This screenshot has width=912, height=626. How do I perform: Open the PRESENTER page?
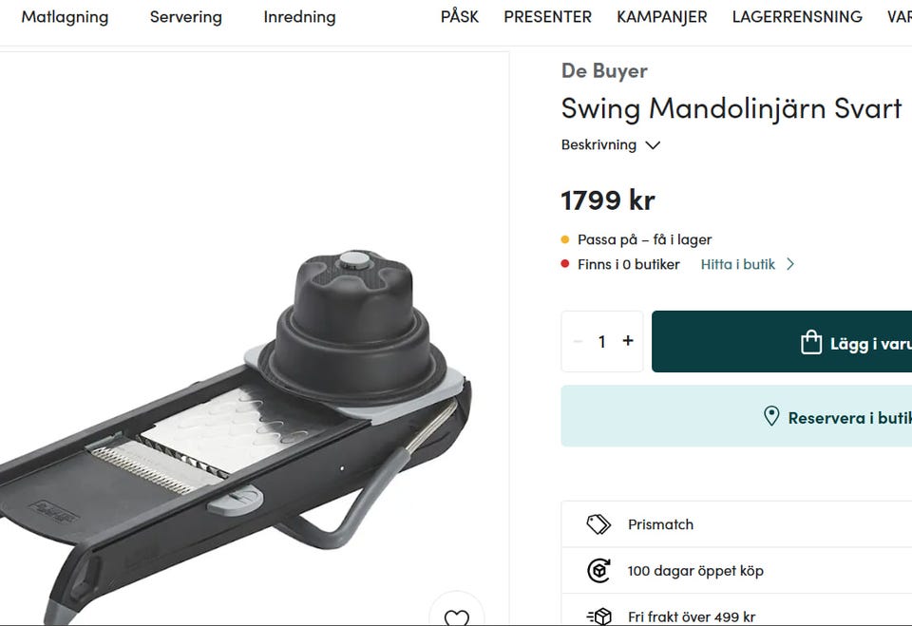pos(547,17)
